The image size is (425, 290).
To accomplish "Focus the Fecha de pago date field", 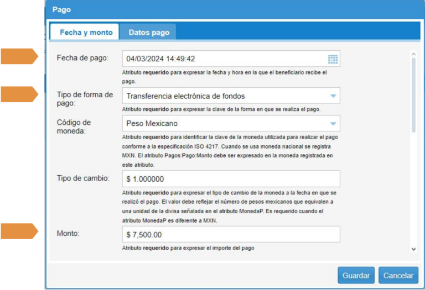I will tap(221, 59).
